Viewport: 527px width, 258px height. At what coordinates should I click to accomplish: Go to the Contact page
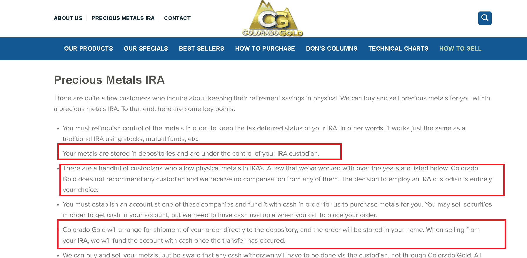click(177, 18)
